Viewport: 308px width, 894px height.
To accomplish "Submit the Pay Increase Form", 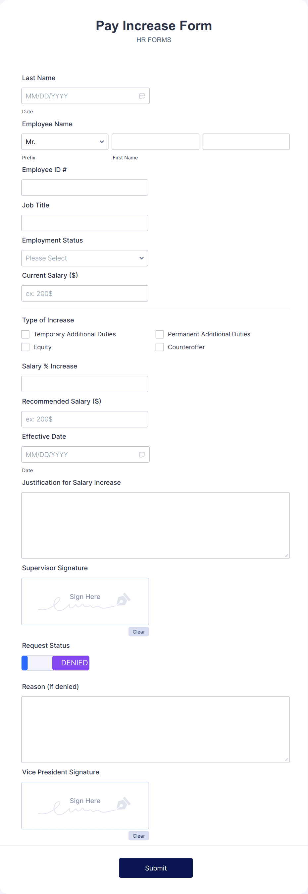I will coord(155,867).
